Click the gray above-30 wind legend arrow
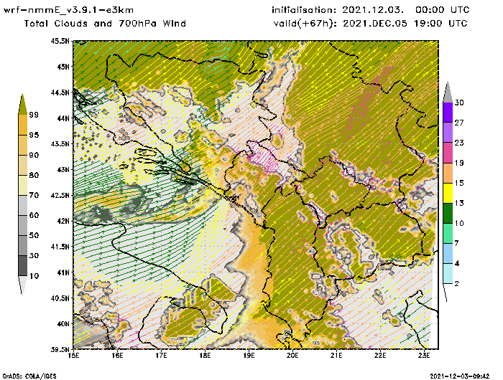 [x=448, y=92]
